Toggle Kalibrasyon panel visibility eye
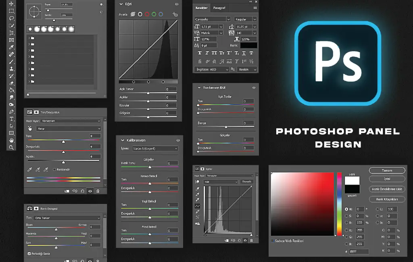 (x=178, y=140)
